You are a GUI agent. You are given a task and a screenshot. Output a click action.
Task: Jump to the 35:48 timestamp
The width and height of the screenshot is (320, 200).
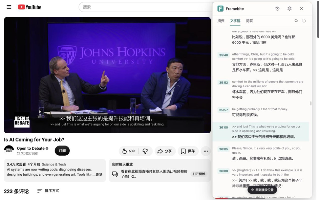[x=223, y=55]
